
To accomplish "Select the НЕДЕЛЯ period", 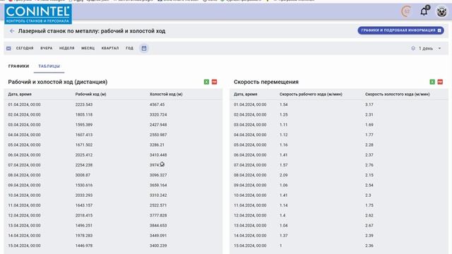I will point(67,48).
